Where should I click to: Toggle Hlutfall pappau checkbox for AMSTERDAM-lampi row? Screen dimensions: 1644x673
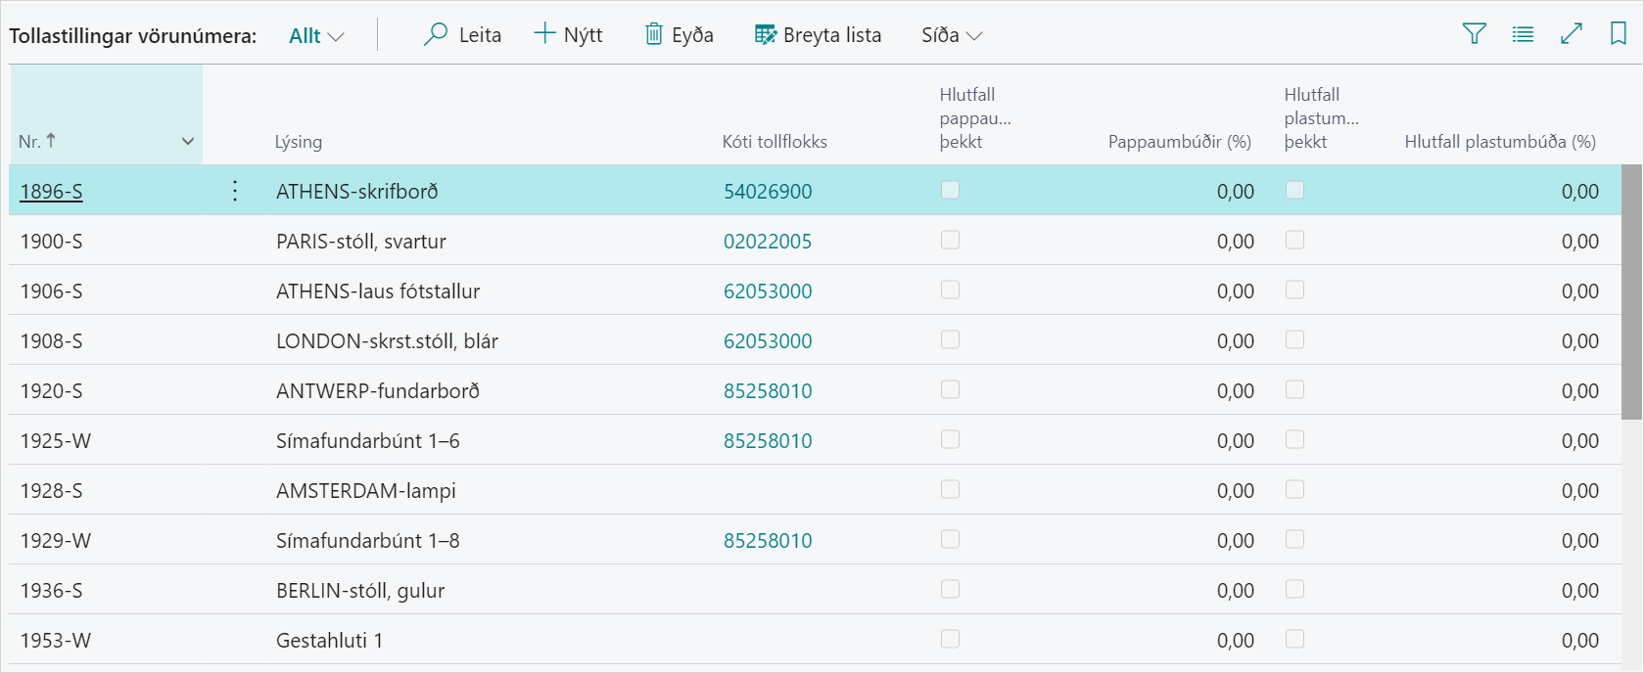tap(950, 490)
